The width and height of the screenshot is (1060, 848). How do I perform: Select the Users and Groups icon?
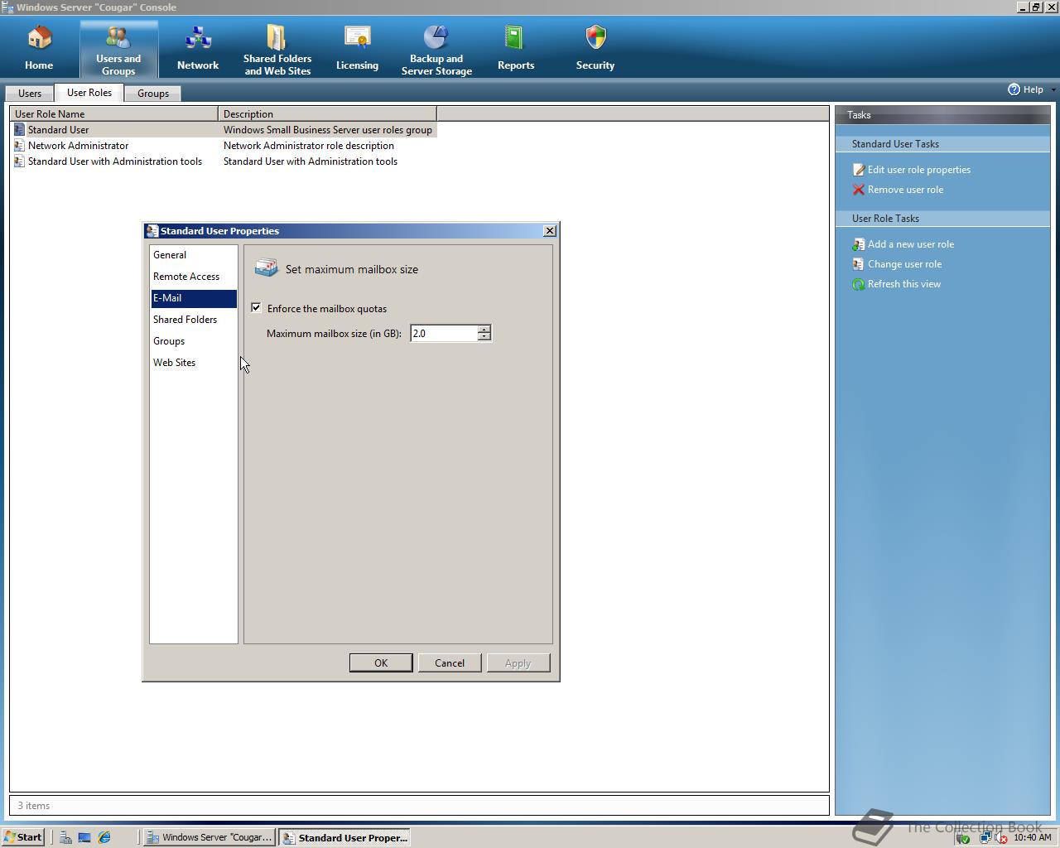click(x=118, y=38)
